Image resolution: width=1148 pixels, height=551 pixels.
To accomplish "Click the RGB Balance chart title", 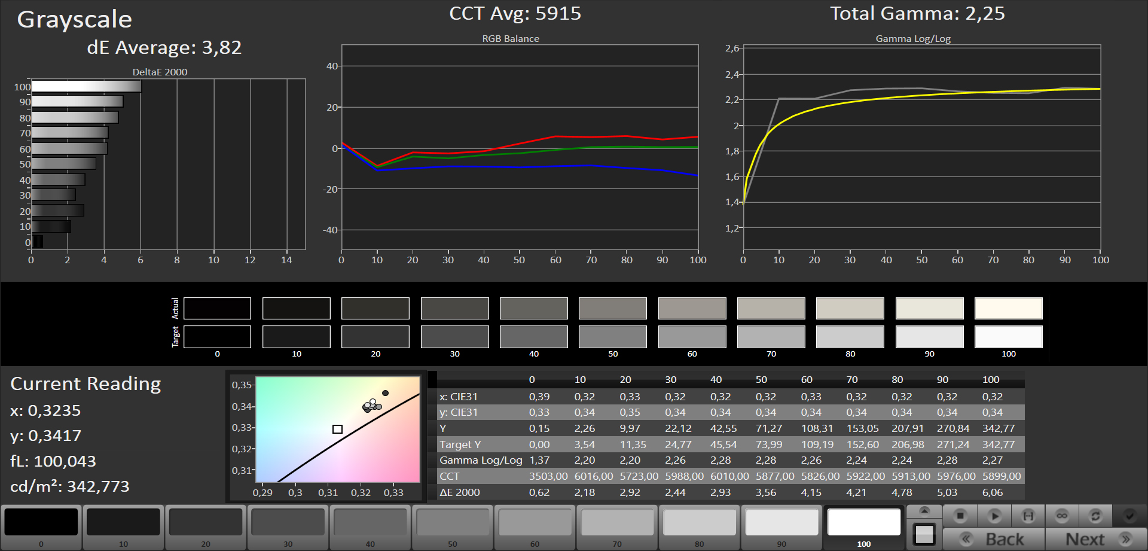I will click(511, 38).
